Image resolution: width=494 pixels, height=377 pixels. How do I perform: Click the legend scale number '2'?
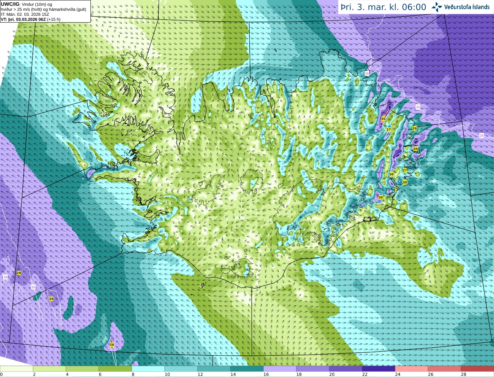[x=34, y=374]
